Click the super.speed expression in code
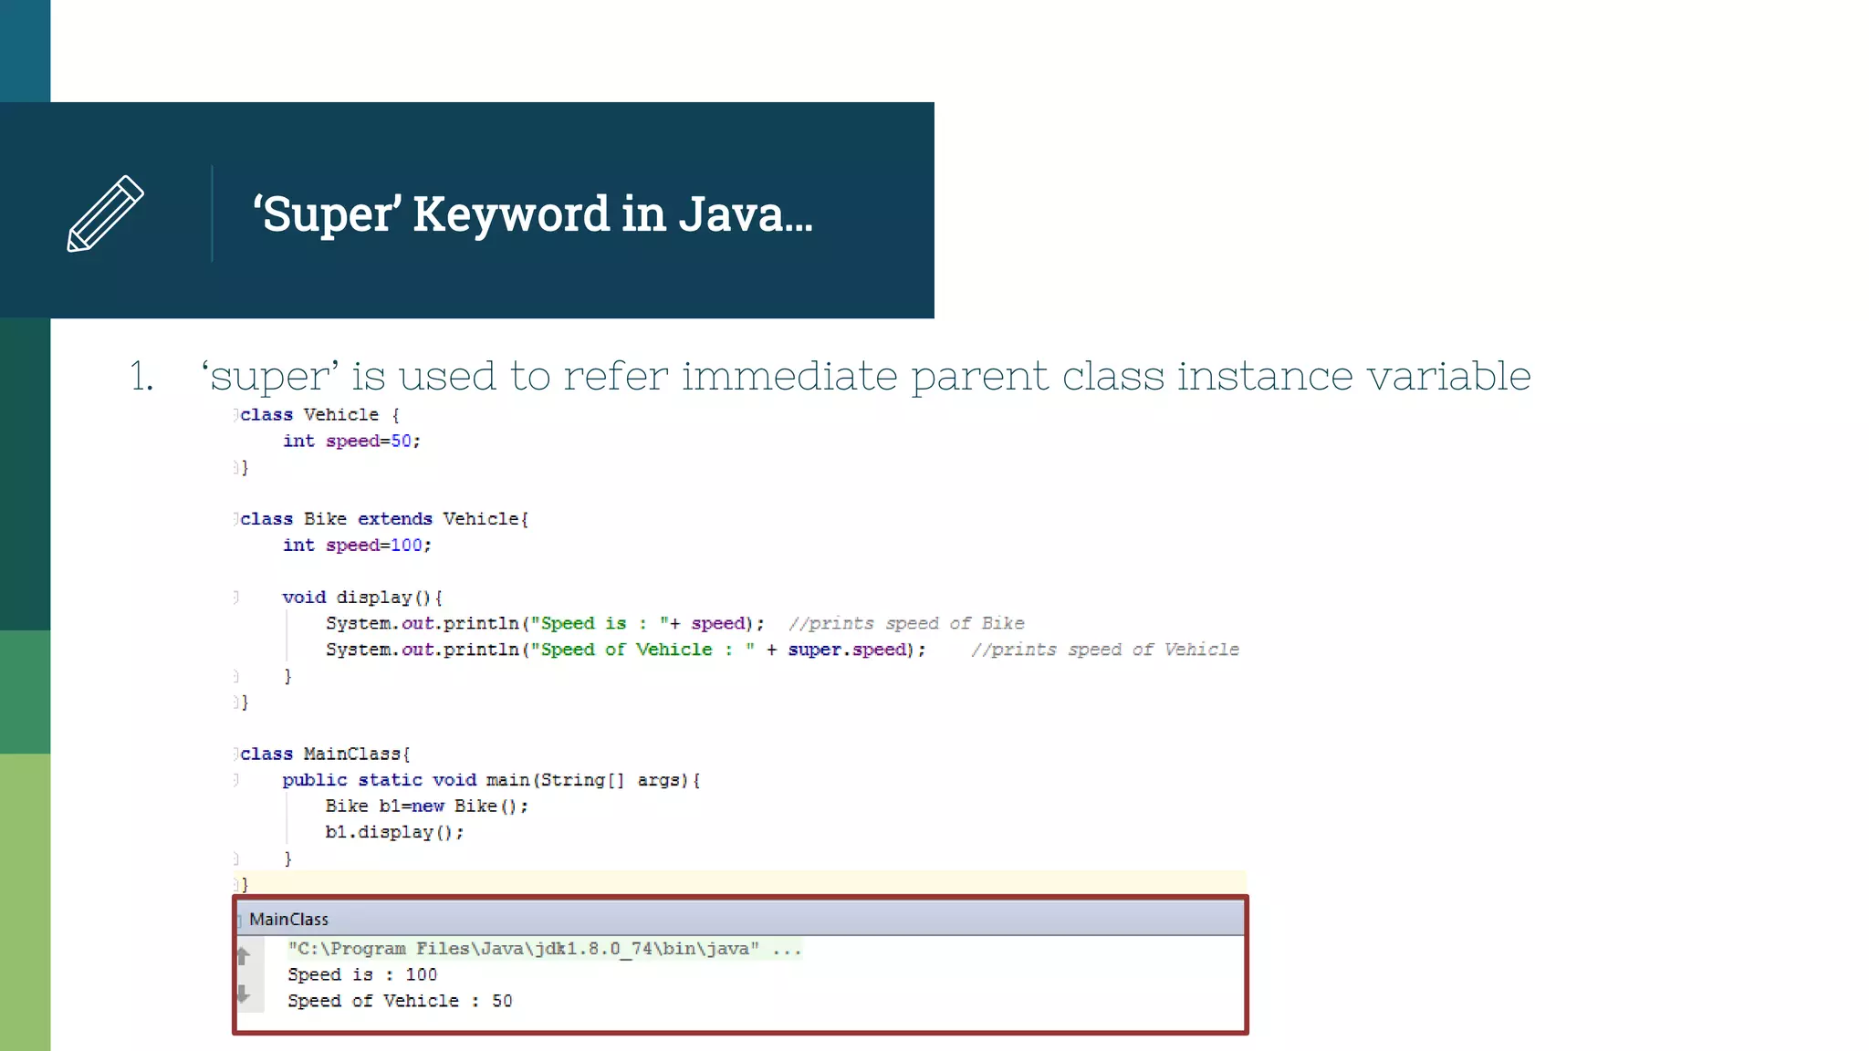The width and height of the screenshot is (1869, 1051). [x=847, y=650]
